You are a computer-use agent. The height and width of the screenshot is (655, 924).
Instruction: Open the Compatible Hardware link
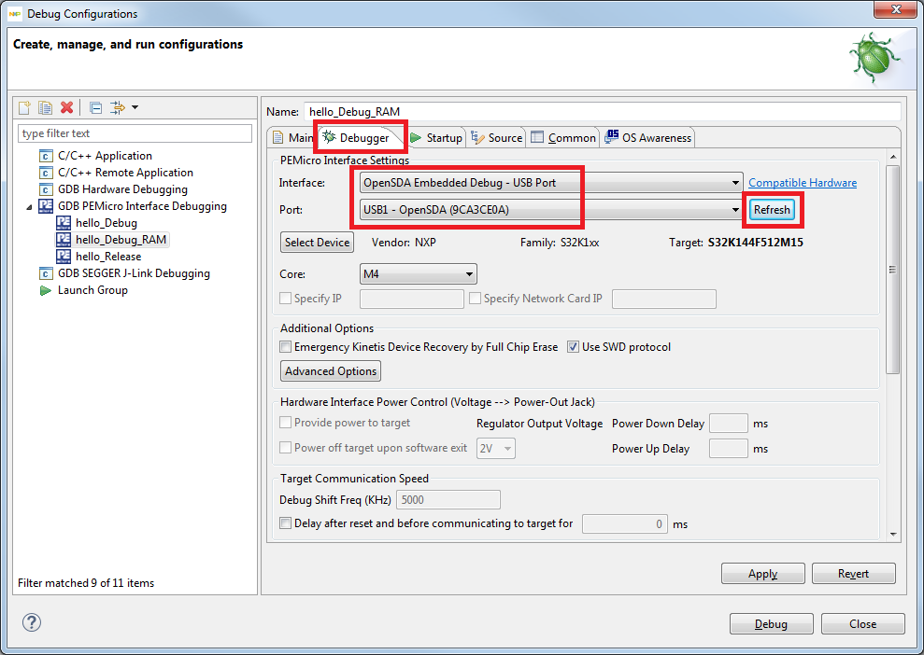tap(802, 183)
